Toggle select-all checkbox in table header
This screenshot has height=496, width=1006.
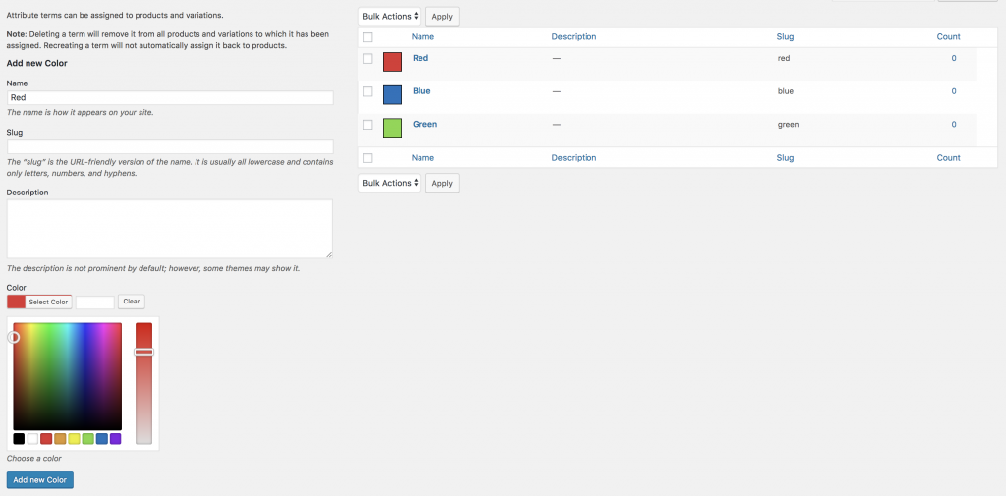click(367, 37)
